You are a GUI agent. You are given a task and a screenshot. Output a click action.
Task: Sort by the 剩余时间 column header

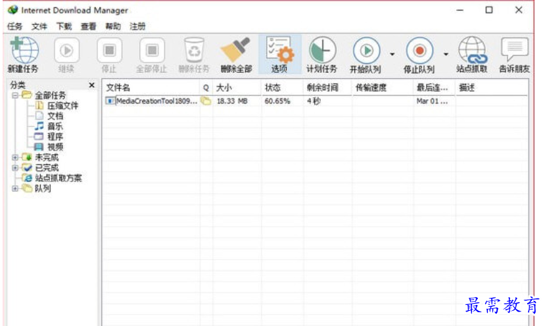pos(327,87)
